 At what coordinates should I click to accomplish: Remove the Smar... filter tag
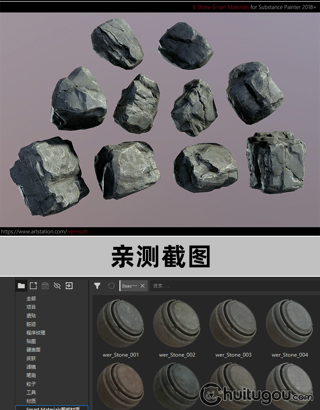click(x=143, y=286)
